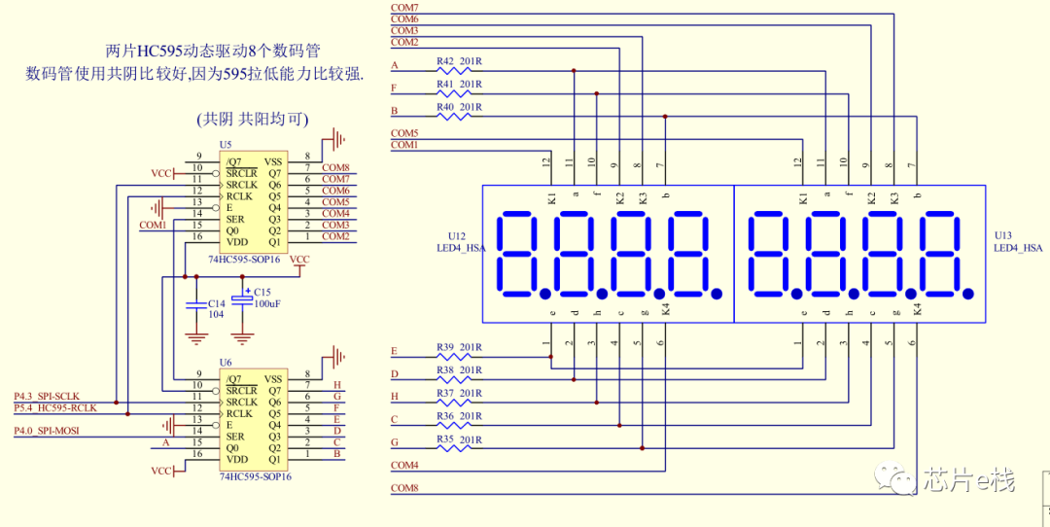Click A net label at U6 pin 15
1050x527 pixels.
pyautogui.click(x=166, y=442)
